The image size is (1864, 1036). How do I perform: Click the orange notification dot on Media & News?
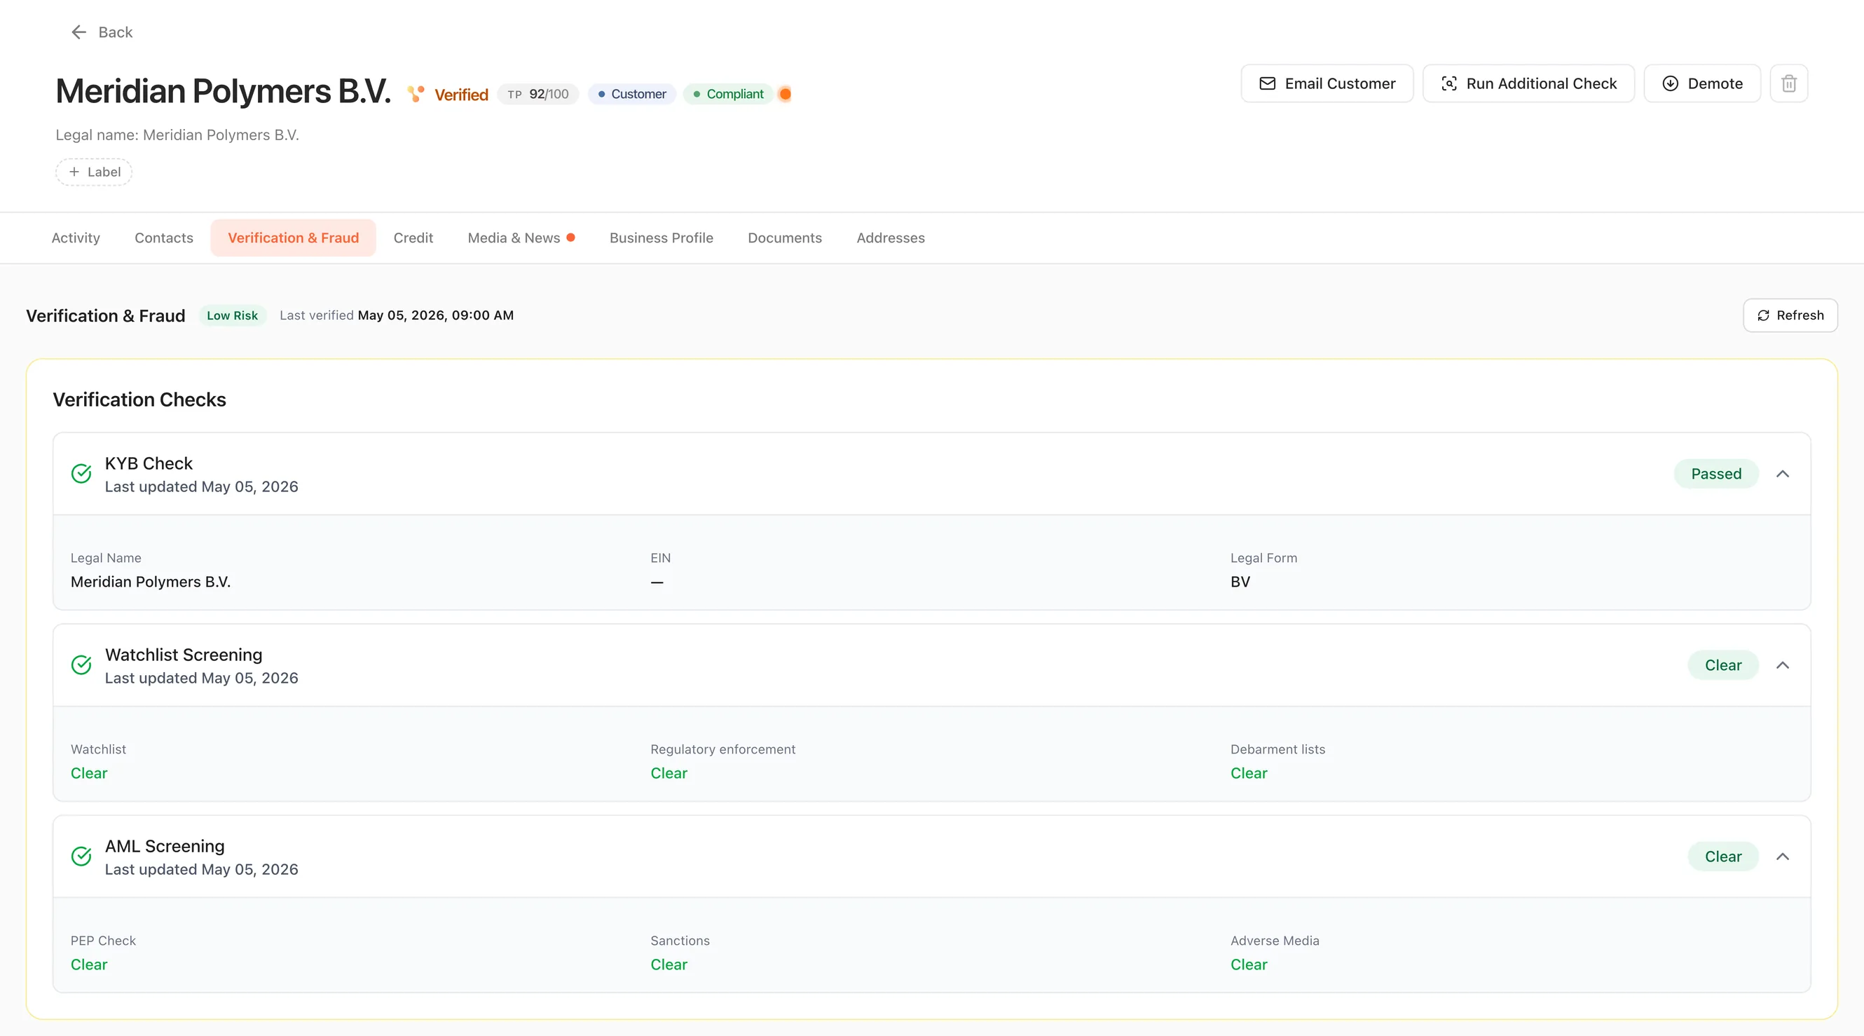tap(571, 238)
